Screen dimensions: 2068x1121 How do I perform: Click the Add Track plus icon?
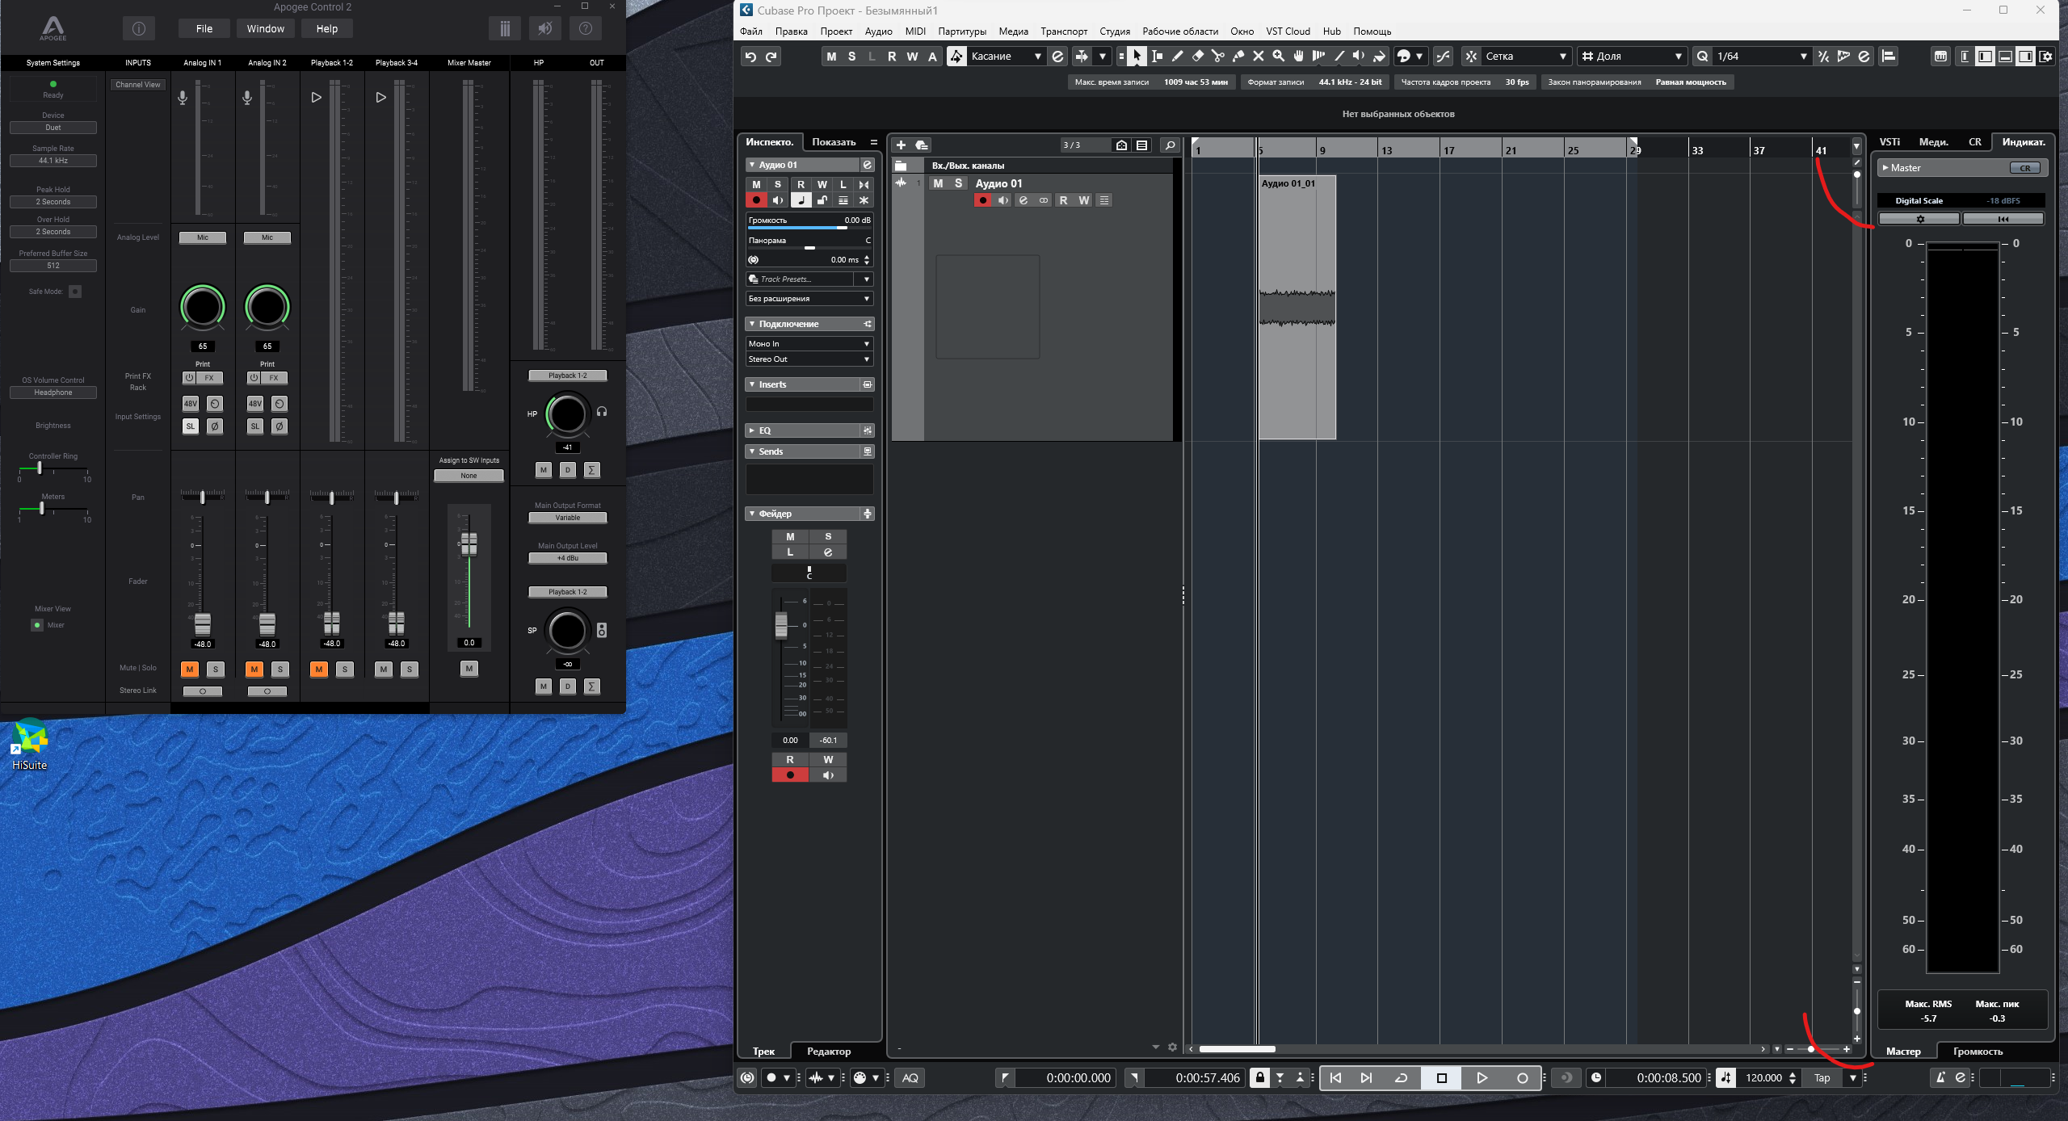901,145
